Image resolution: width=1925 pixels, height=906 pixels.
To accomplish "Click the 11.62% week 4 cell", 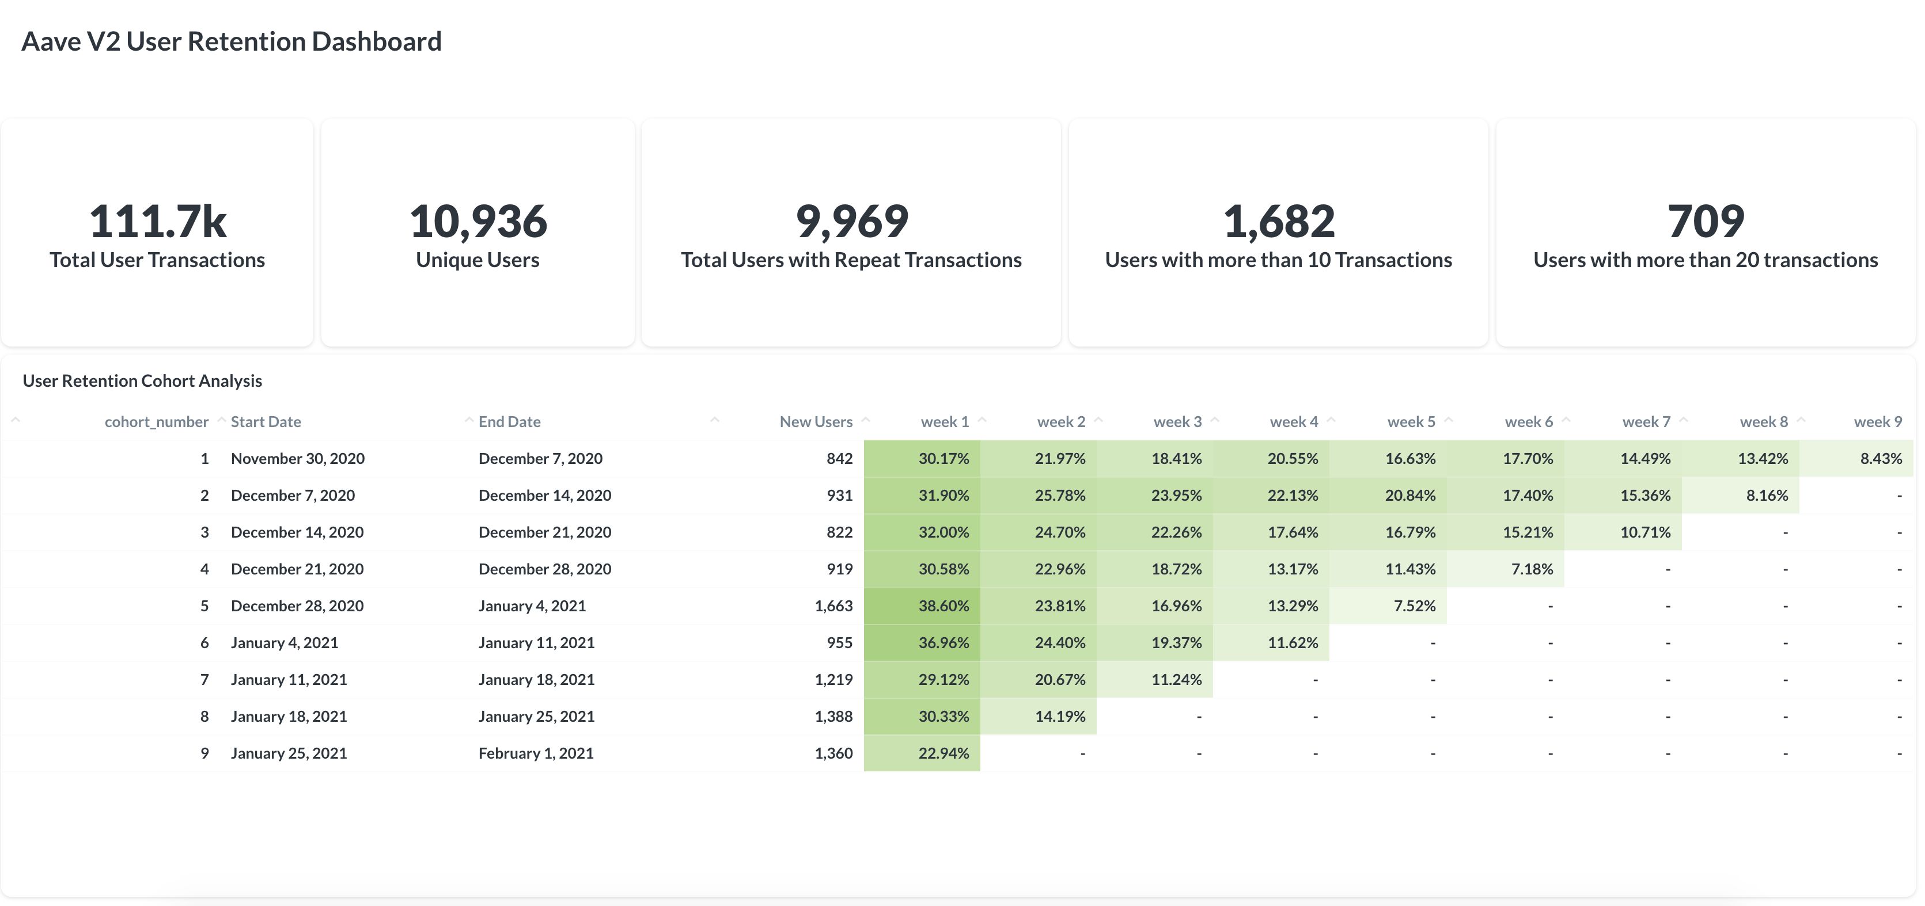I will [x=1271, y=642].
